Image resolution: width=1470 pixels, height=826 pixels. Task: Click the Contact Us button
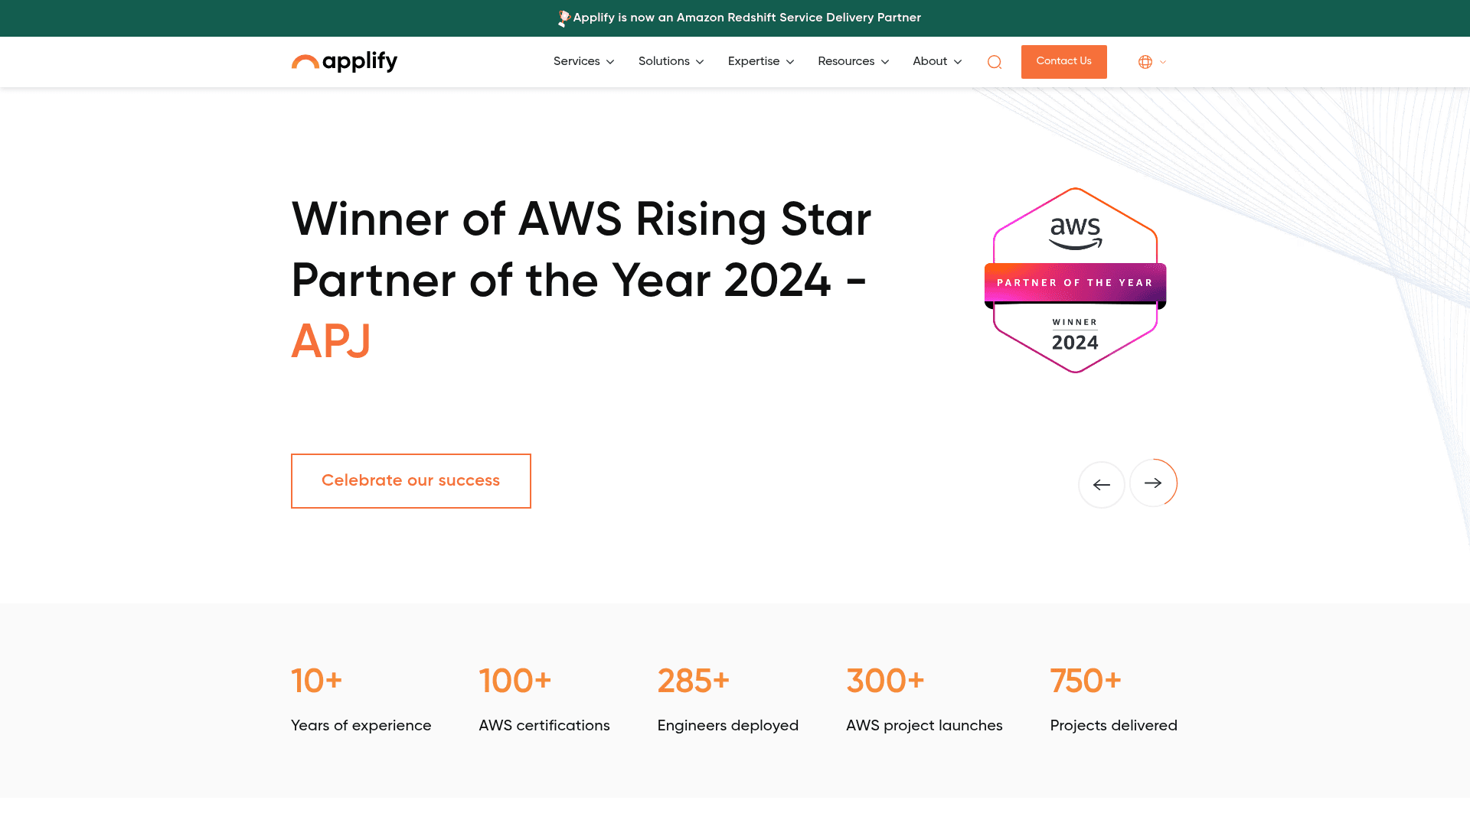click(x=1063, y=61)
